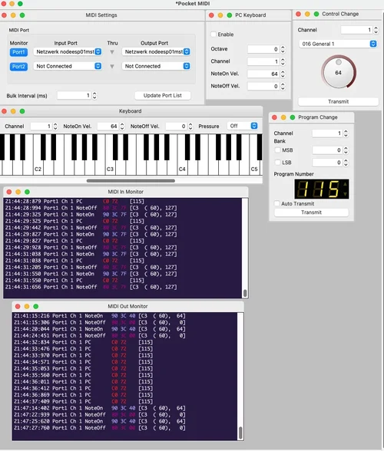Select the 21:44:31:656 NoteOff row in MIDI In
The image size is (384, 451).
click(123, 287)
